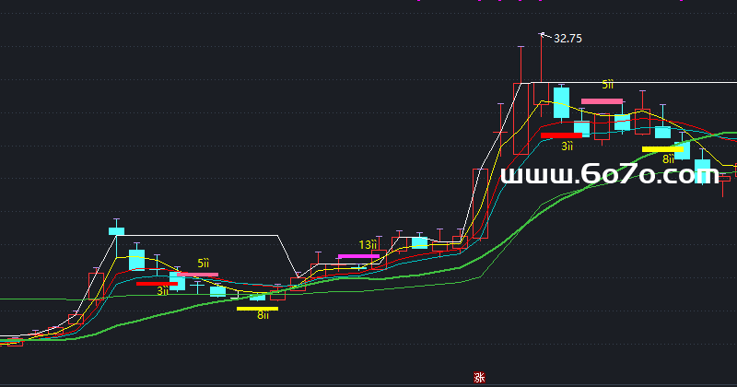Select the red bar above right 3ii label

tap(562, 135)
